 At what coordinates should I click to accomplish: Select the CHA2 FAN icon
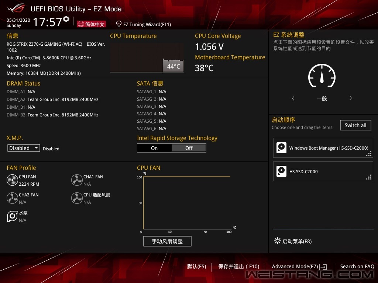[12, 198]
